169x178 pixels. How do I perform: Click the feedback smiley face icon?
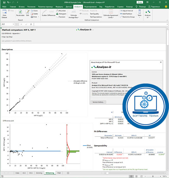[166, 7]
